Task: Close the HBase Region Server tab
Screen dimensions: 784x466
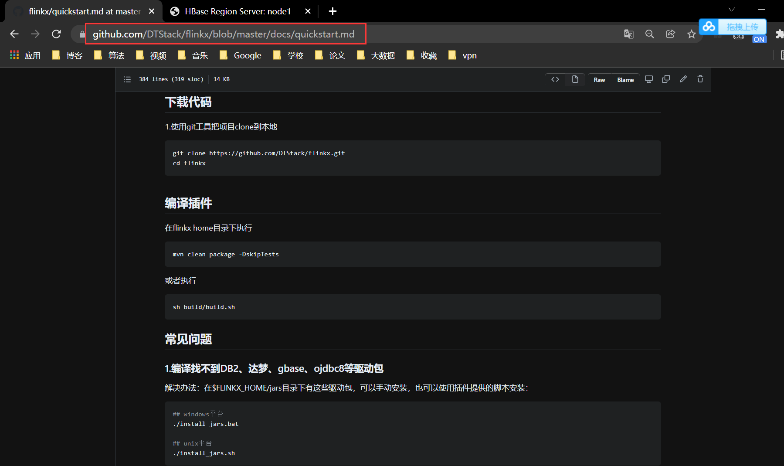Action: point(308,11)
